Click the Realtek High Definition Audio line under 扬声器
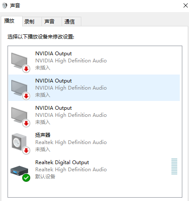The width and height of the screenshot is (189, 201). (71, 142)
